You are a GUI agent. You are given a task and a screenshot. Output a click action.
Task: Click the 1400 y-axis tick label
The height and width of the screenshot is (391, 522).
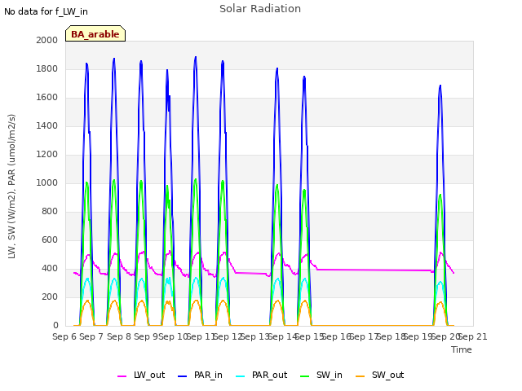tap(47, 125)
